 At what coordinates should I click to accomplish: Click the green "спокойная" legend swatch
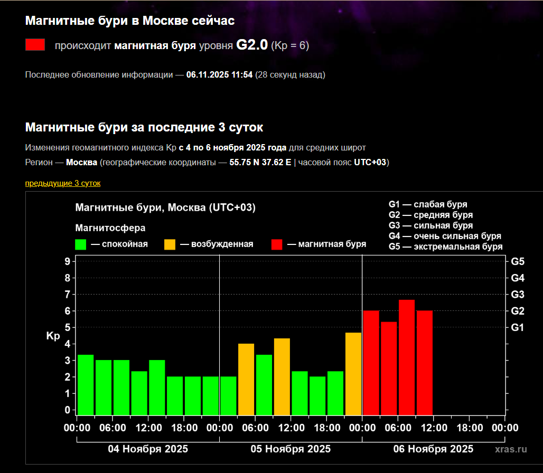click(x=81, y=244)
